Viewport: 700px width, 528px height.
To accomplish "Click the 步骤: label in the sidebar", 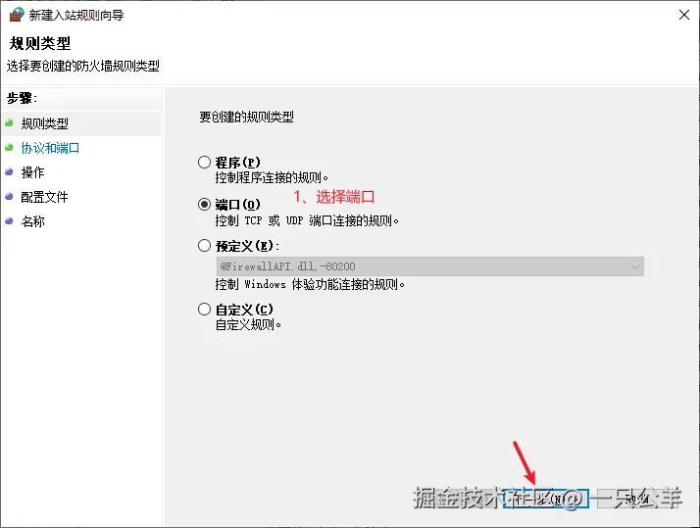I will click(x=22, y=98).
